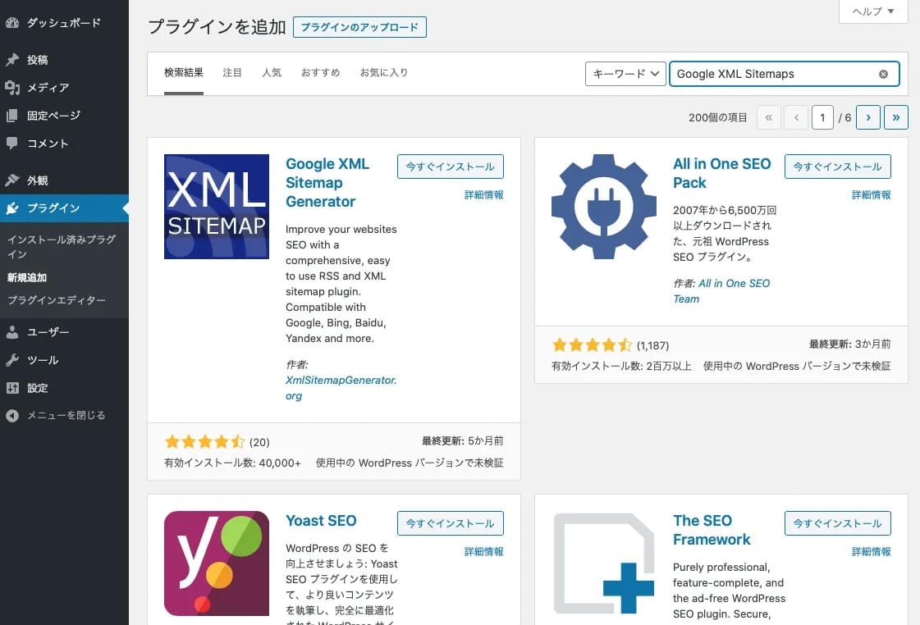Select the 検索結果 tab
This screenshot has height=625, width=920.
click(184, 73)
